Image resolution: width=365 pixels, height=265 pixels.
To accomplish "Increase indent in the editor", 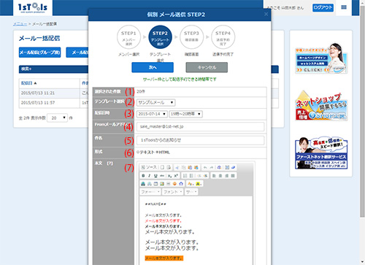I will click(206, 176).
